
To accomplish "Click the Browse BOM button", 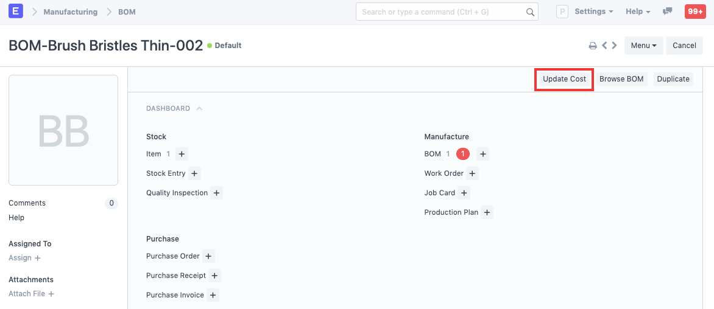I will click(621, 79).
